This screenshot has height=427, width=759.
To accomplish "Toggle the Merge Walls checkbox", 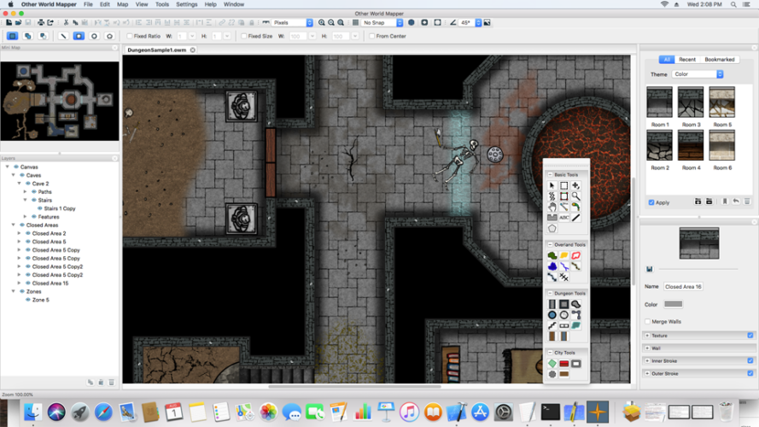I will tap(647, 321).
